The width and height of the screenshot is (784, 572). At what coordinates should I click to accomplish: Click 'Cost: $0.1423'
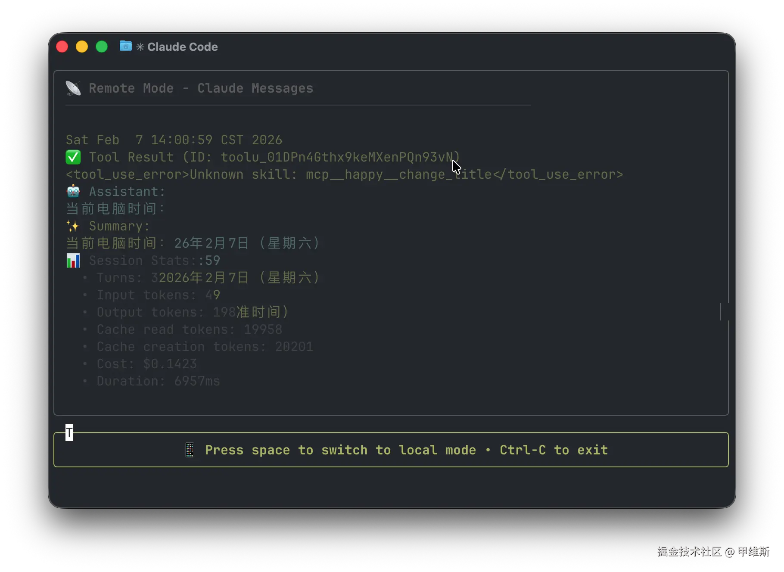pyautogui.click(x=147, y=364)
